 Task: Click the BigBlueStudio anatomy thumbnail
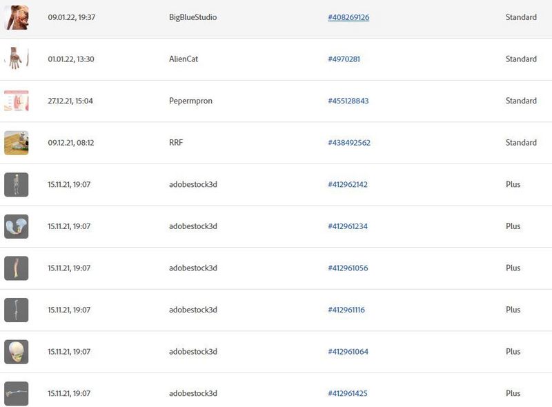point(16,17)
